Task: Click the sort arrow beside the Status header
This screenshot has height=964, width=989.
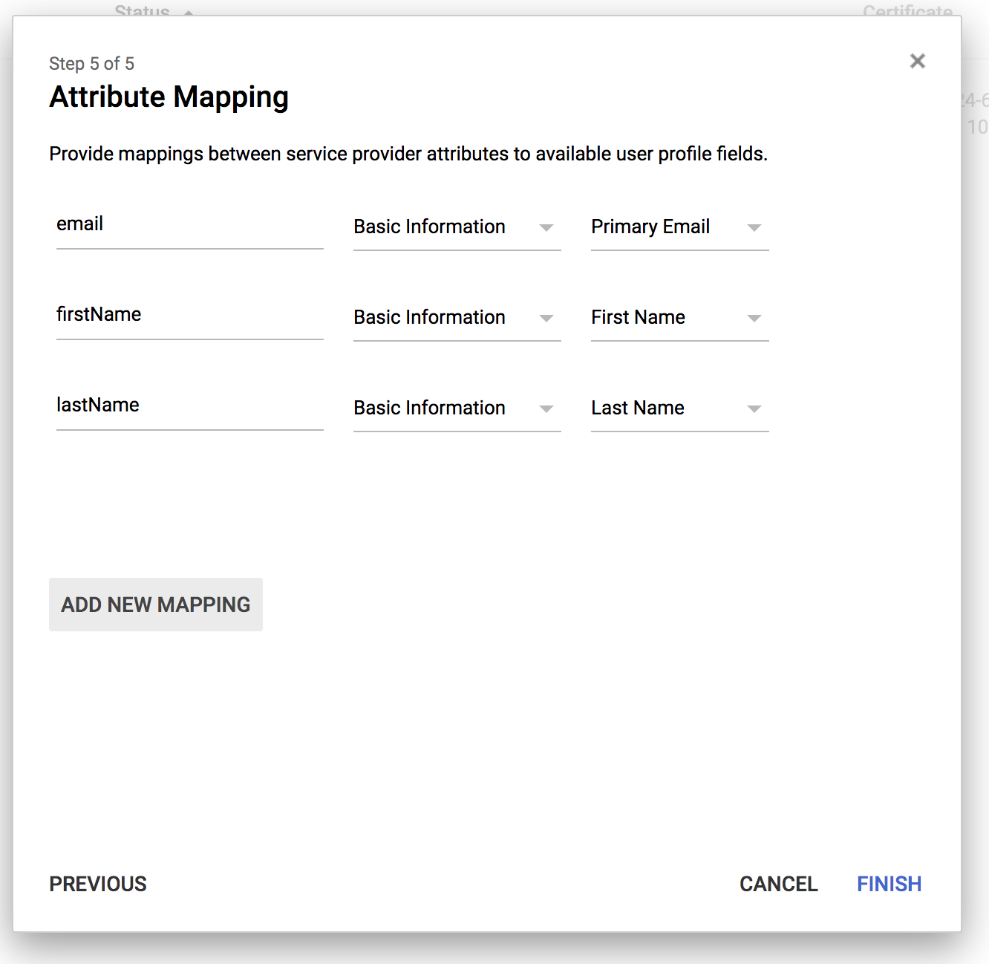Action: pyautogui.click(x=189, y=11)
